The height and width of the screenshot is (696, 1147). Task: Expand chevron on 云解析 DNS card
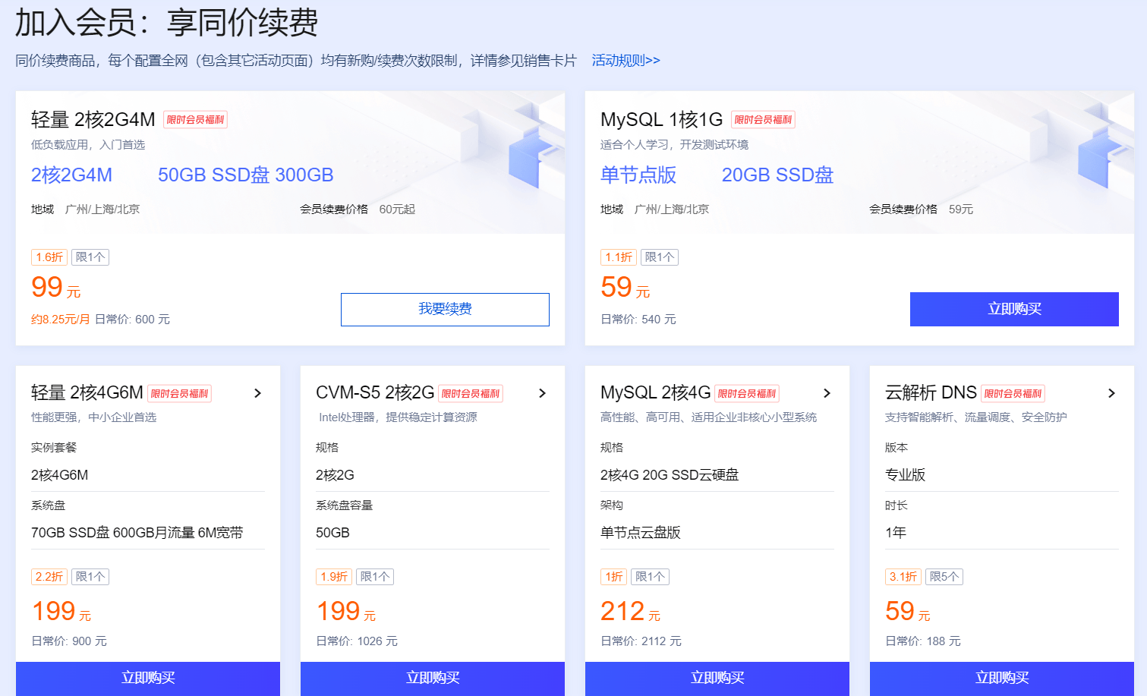pos(1111,393)
